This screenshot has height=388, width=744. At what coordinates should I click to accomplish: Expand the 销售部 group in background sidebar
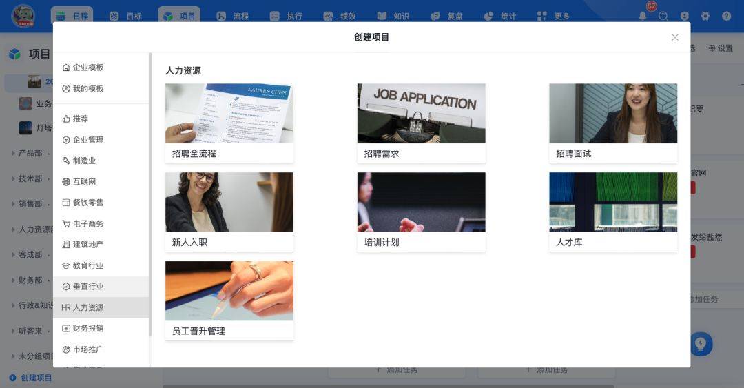pos(13,204)
